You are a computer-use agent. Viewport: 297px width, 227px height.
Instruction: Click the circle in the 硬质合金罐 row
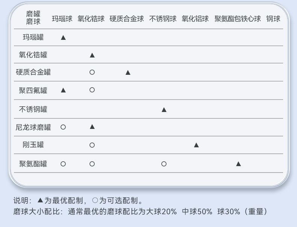[x=92, y=72]
